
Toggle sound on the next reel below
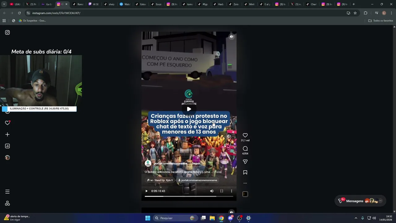[231, 212]
